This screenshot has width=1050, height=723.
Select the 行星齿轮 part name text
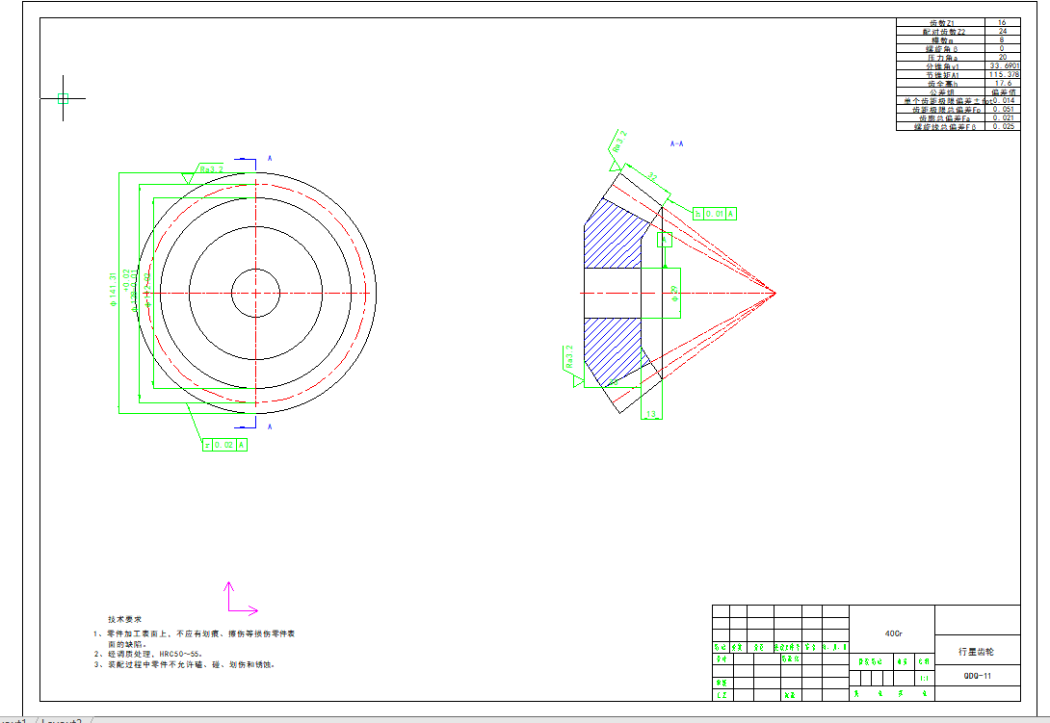976,652
